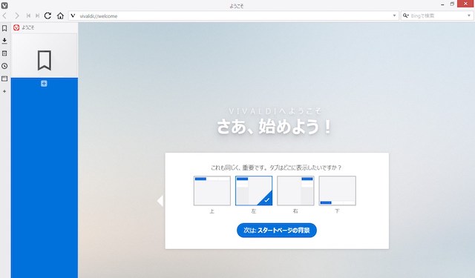Image resolution: width=475 pixels, height=278 pixels.
Task: Click 次は: スタートページの背景 button
Action: coord(277,231)
